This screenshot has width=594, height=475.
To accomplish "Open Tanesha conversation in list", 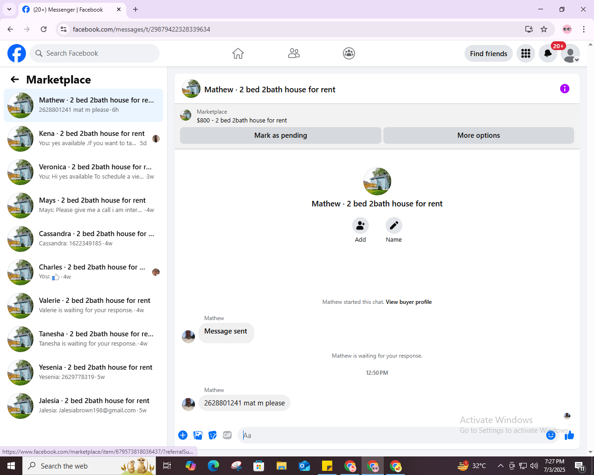I will point(84,339).
